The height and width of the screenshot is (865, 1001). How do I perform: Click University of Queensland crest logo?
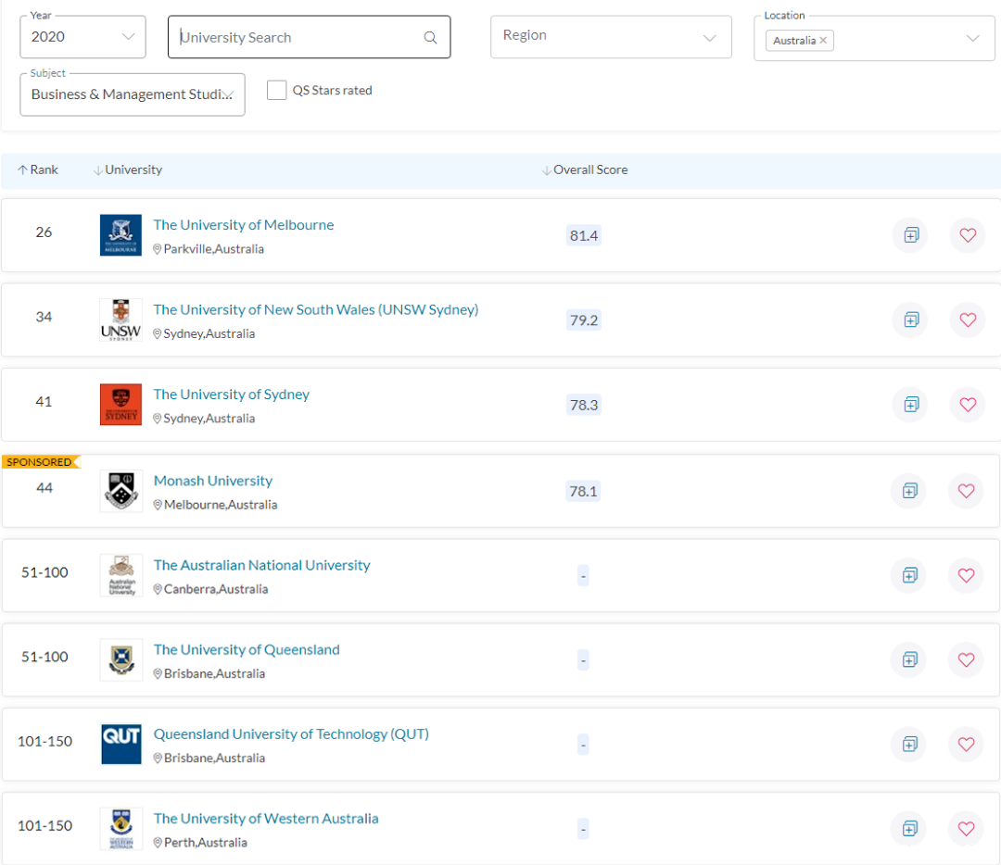click(x=121, y=659)
